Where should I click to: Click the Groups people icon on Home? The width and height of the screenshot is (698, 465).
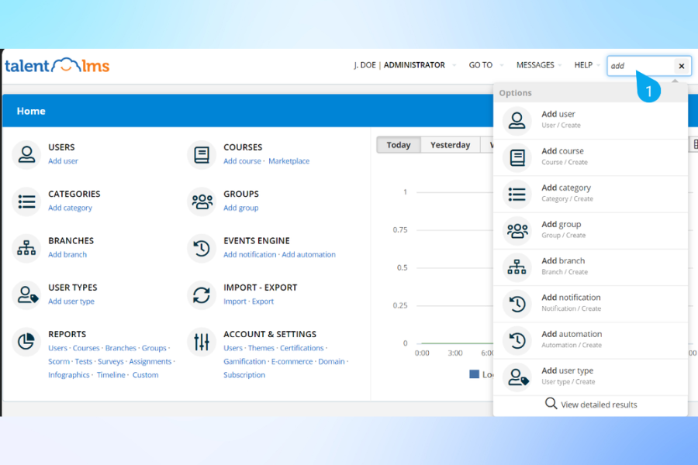click(x=202, y=201)
